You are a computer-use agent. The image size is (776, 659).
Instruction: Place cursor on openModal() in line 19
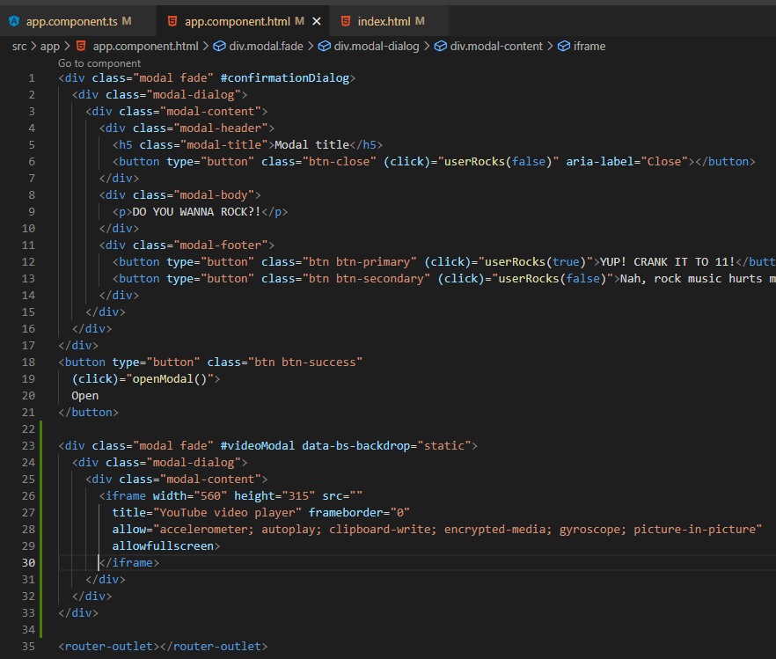point(169,379)
